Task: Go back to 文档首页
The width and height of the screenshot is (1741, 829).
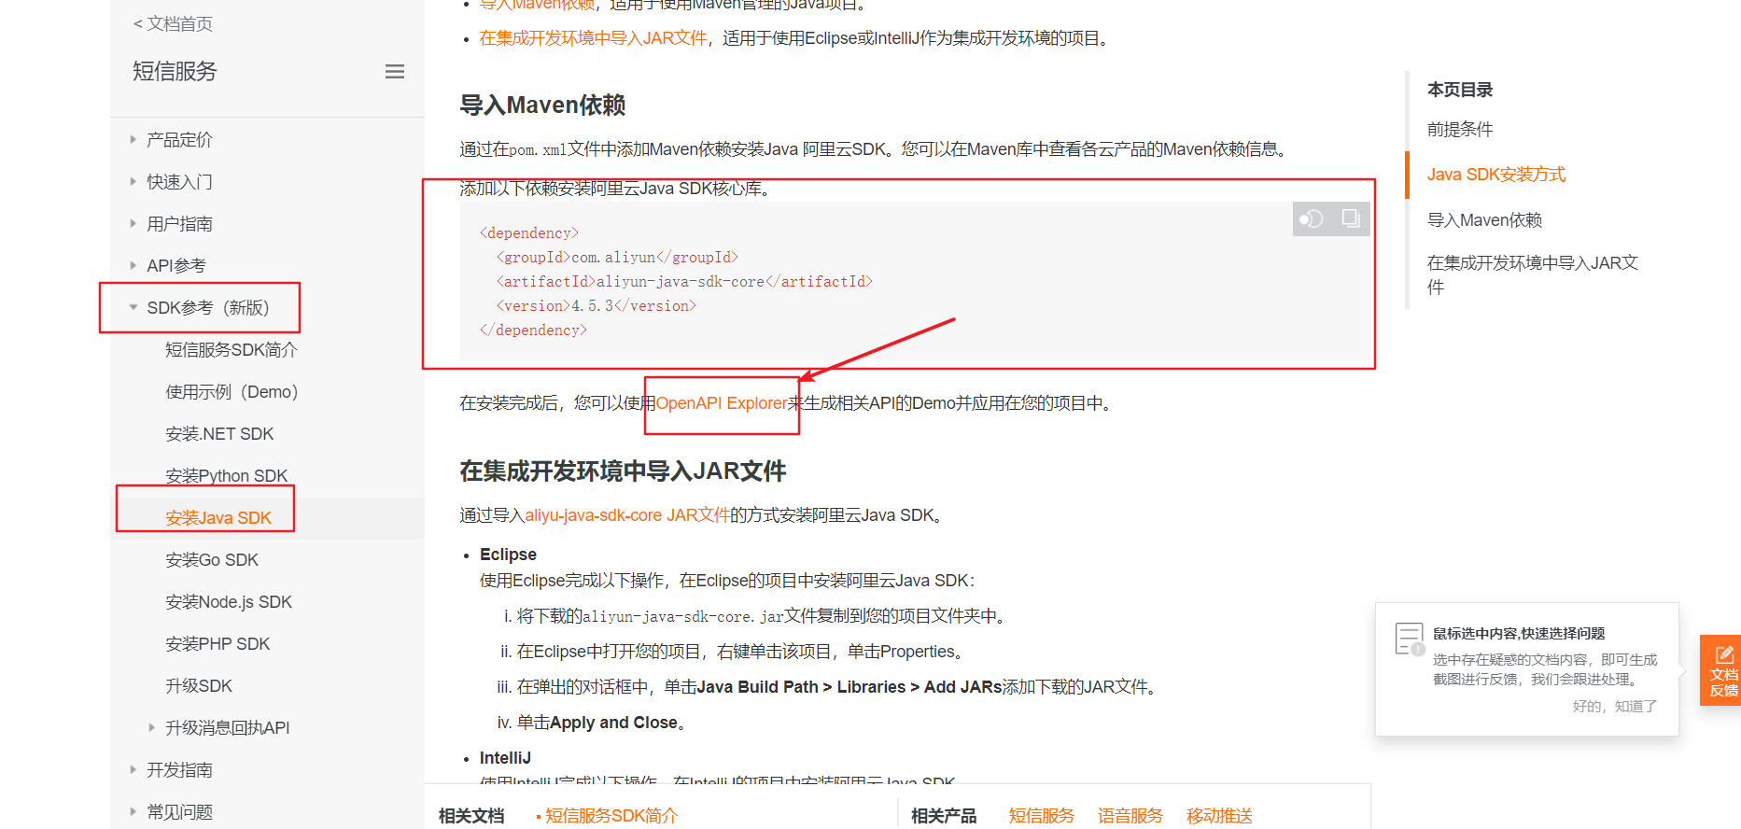Action: tap(173, 23)
